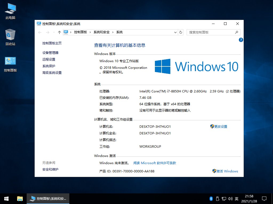Click the Windows 尚未激活 status text
Viewport: 273px width, 204px height.
[x=114, y=163]
